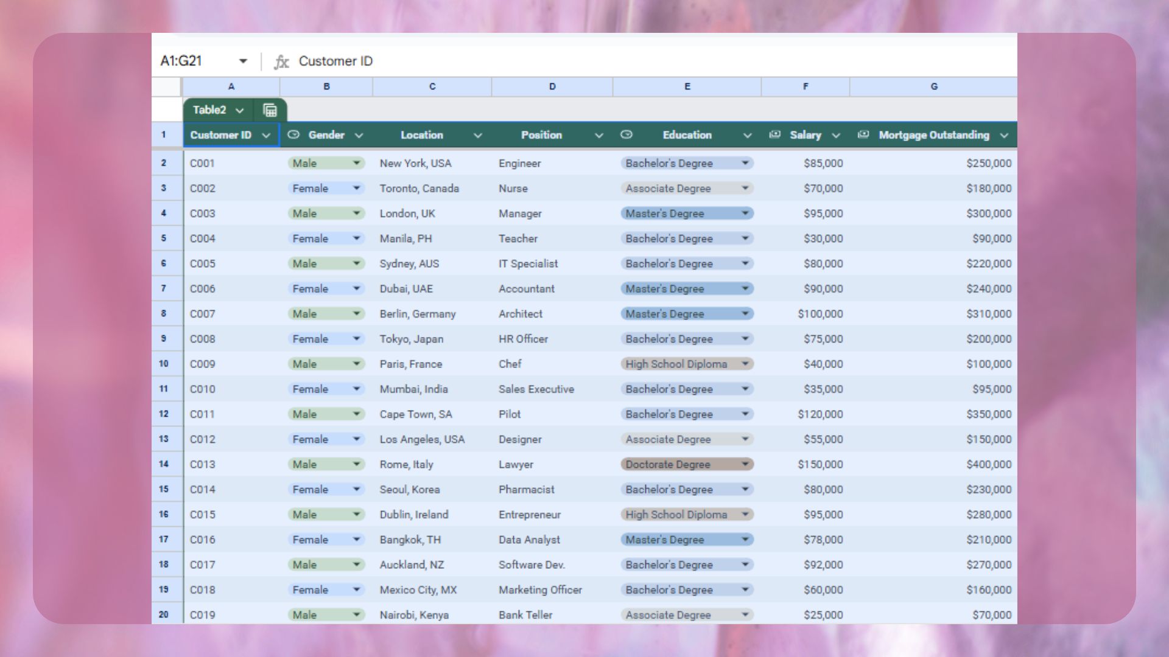Screen dimensions: 1169x657
Task: Open the Gender dropdown chip for C001
Action: pyautogui.click(x=356, y=163)
